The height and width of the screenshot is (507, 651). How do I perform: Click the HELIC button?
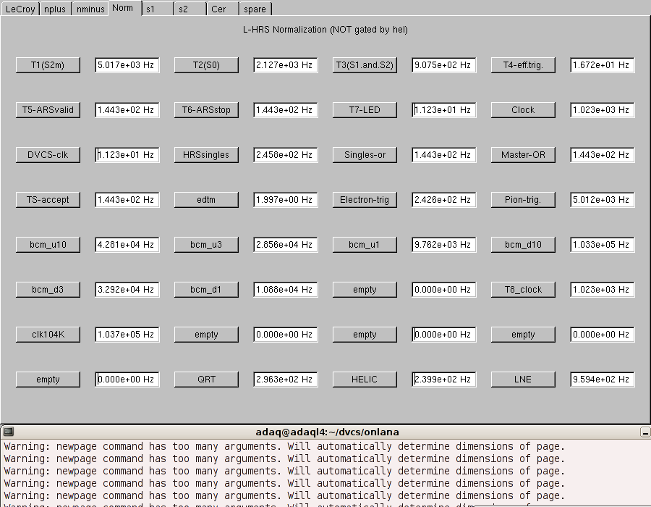(365, 380)
